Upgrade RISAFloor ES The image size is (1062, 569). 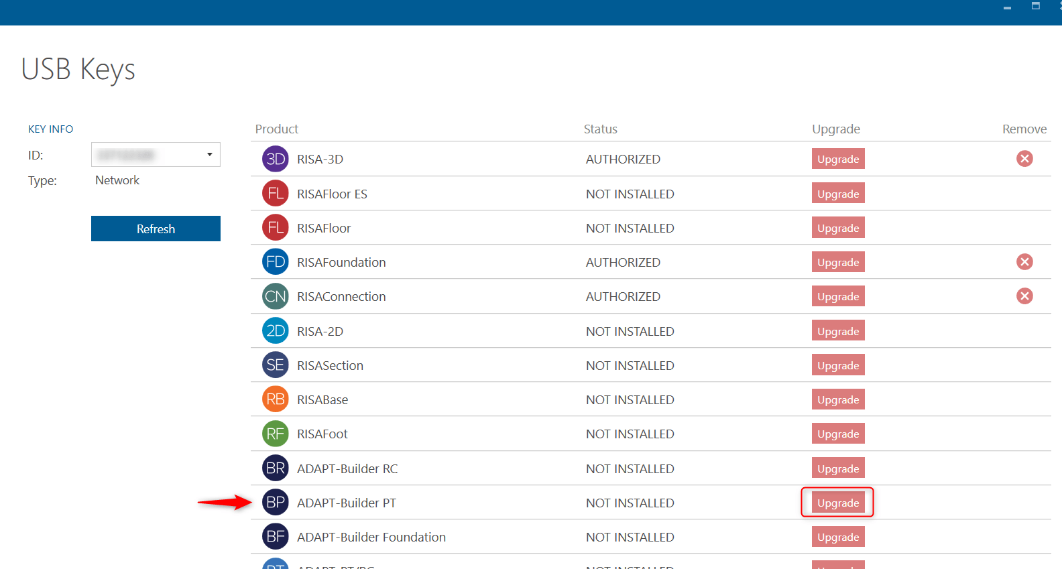coord(837,194)
